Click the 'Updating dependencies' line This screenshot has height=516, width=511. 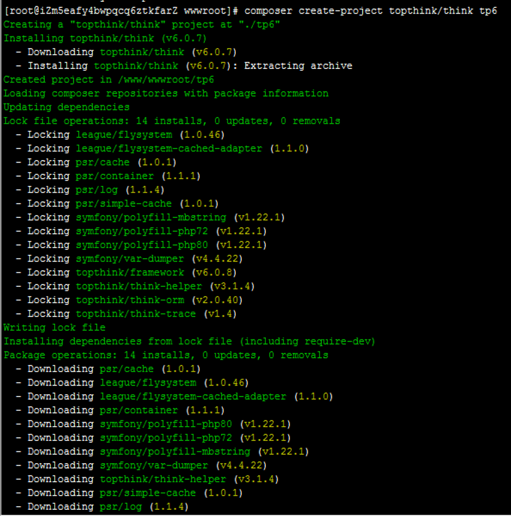pyautogui.click(x=66, y=107)
